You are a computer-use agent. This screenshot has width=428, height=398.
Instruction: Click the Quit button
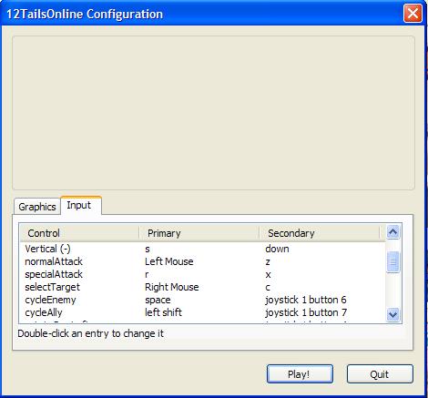(x=380, y=374)
